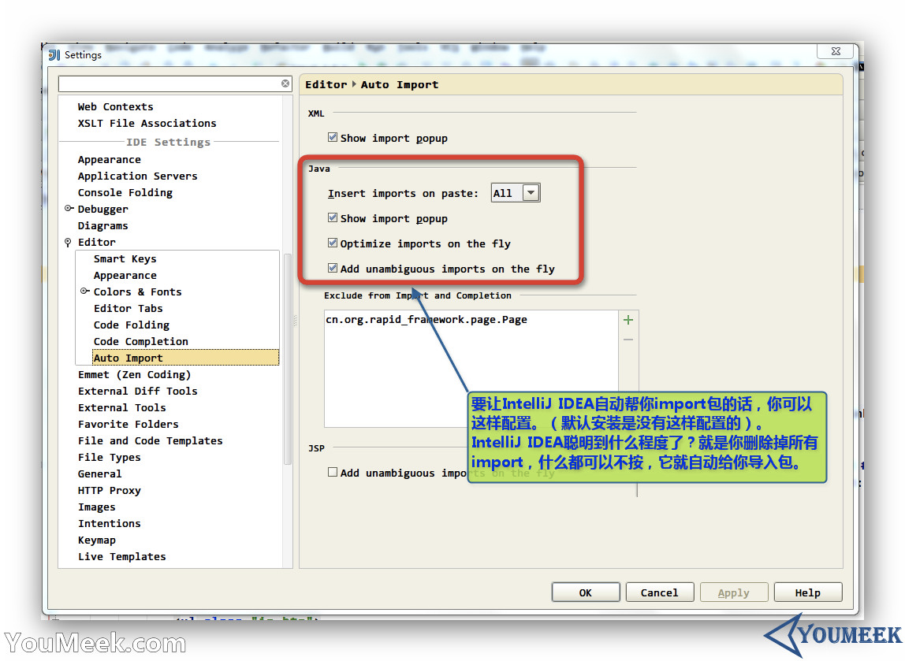
Task: Open Favorite Folders settings
Action: (128, 425)
